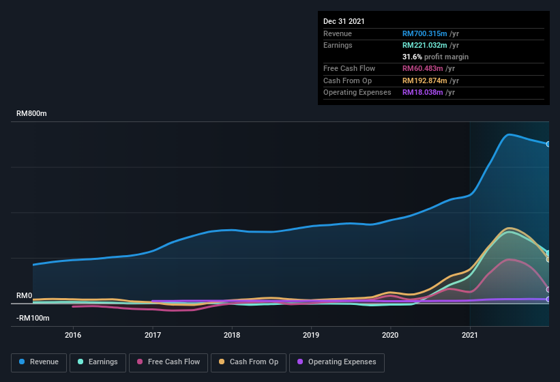Click the Dec 31 2021 tooltip date
This screenshot has height=382, width=560.
point(344,21)
